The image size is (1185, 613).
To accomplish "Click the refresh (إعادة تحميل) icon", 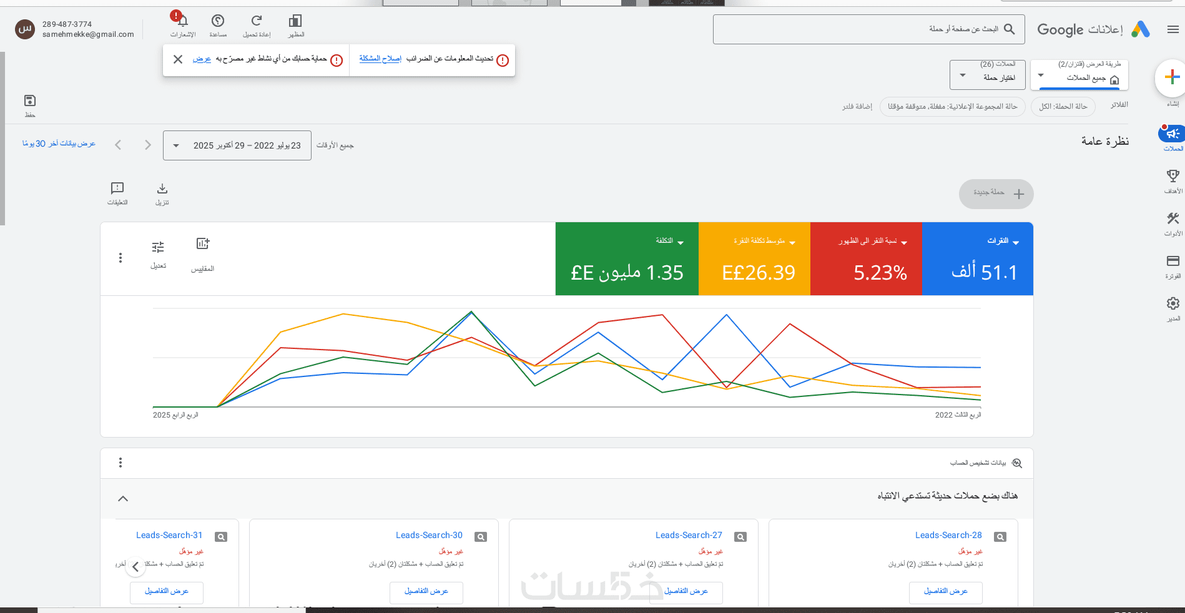I will pos(257,21).
